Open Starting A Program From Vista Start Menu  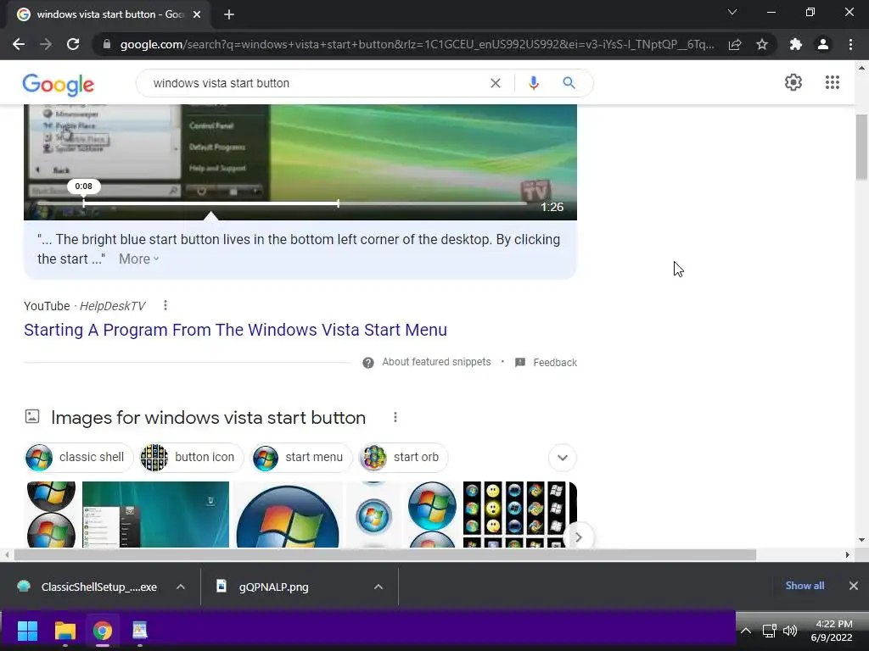[236, 330]
